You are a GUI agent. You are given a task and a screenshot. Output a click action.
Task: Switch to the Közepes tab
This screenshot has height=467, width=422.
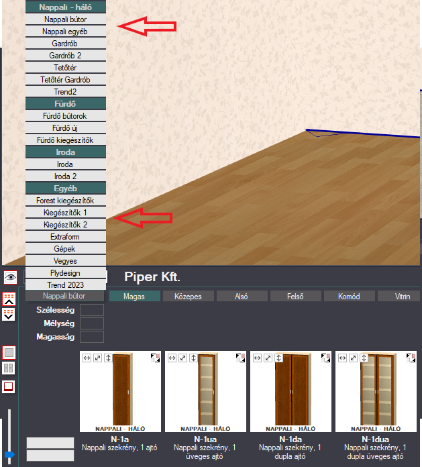pyautogui.click(x=188, y=297)
